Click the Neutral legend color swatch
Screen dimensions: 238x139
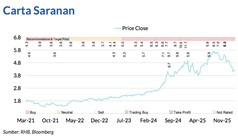(x=58, y=112)
